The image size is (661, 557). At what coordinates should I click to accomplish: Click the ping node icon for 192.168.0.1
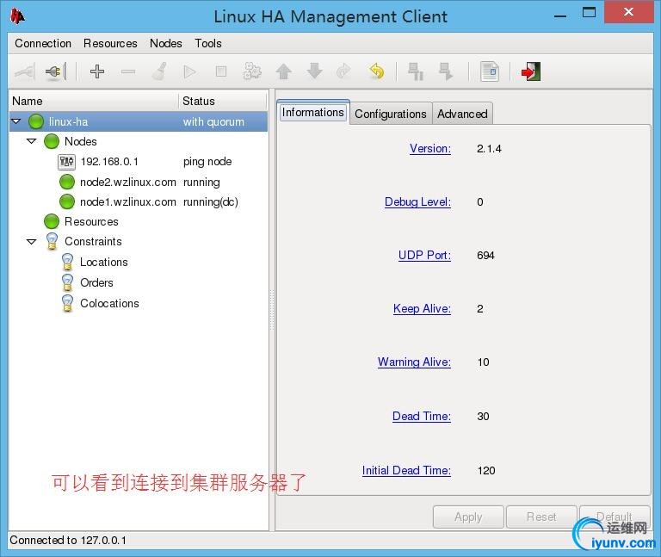66,162
